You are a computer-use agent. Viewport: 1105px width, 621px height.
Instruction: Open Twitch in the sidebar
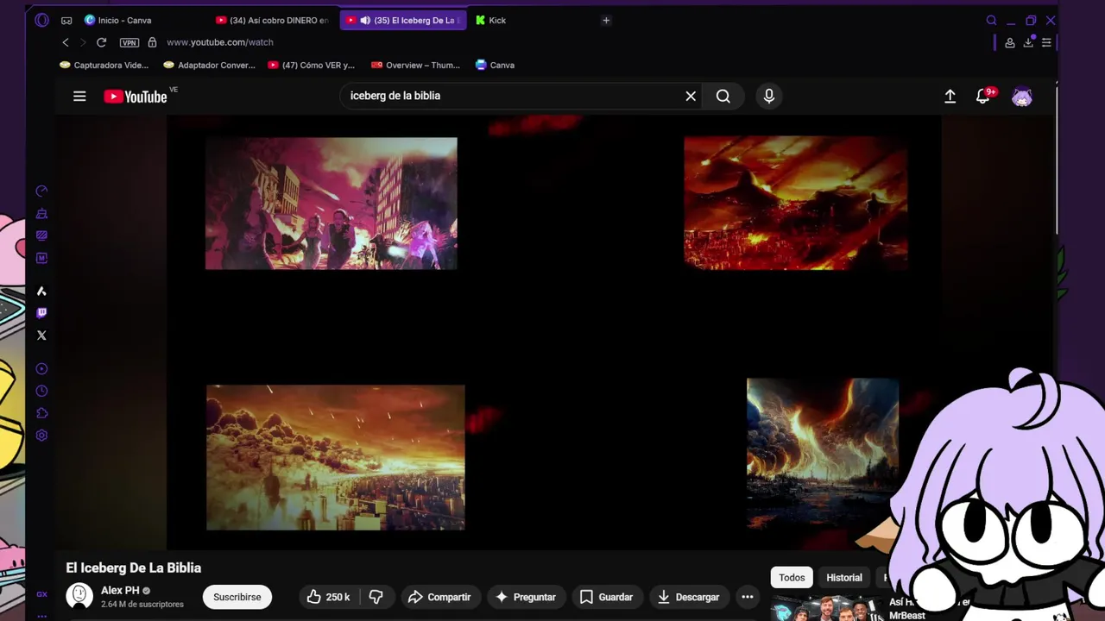41,313
